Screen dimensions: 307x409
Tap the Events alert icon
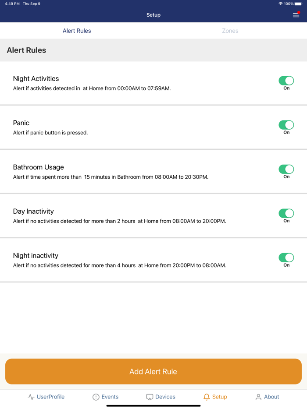pyautogui.click(x=96, y=397)
